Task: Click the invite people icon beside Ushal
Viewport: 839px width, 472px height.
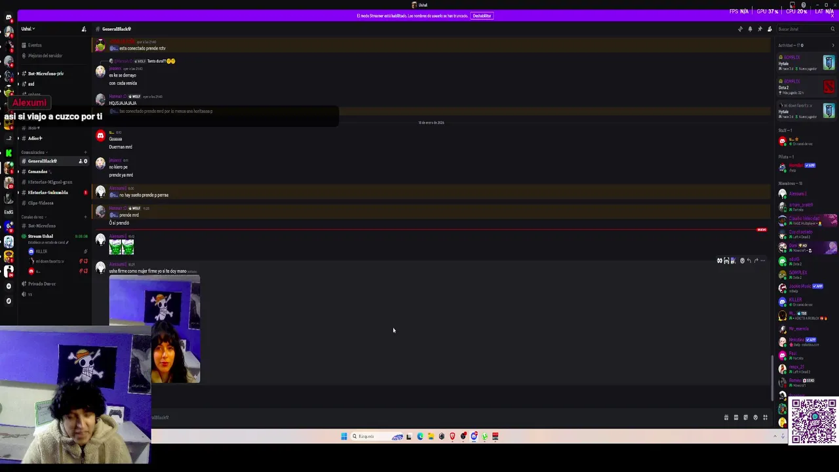Action: click(84, 29)
